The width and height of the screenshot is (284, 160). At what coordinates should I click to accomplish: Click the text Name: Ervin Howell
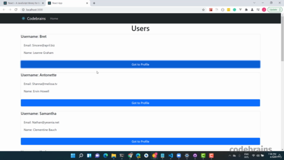(36, 91)
